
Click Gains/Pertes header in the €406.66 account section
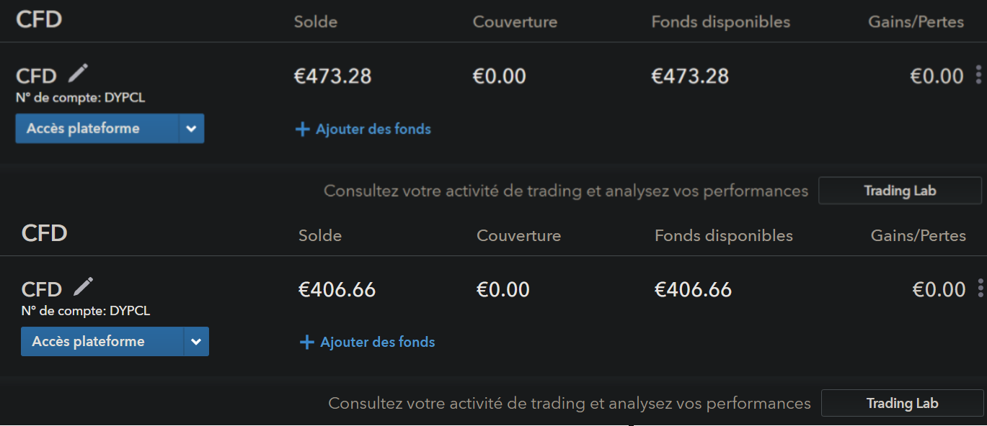click(919, 235)
